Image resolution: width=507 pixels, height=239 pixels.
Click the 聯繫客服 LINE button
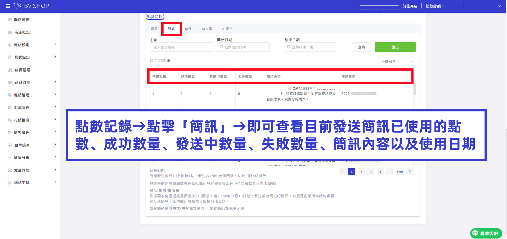[486, 233]
